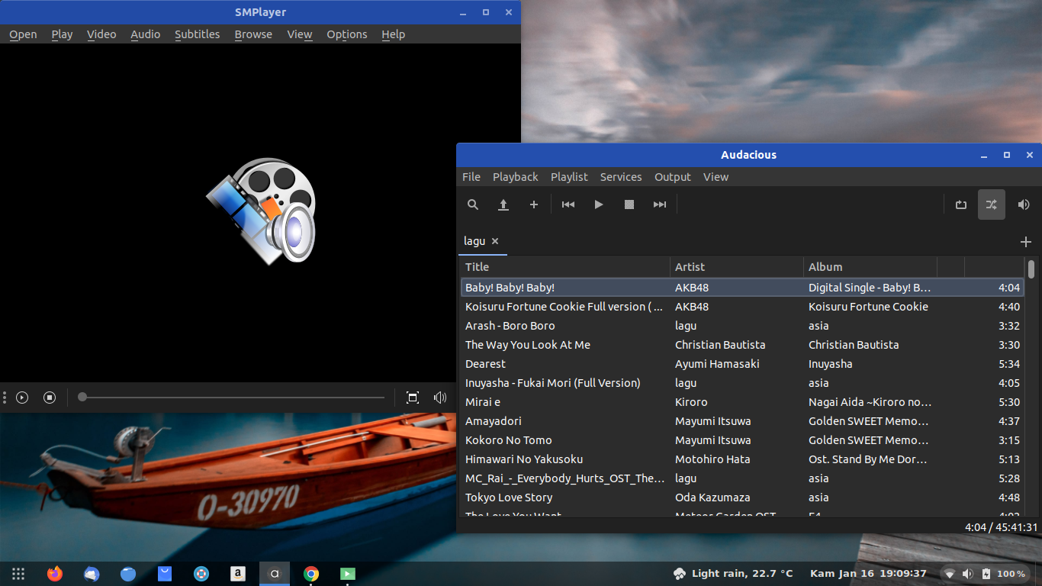Stop playback in Audacious
Screen dimensions: 1042x586
point(629,204)
